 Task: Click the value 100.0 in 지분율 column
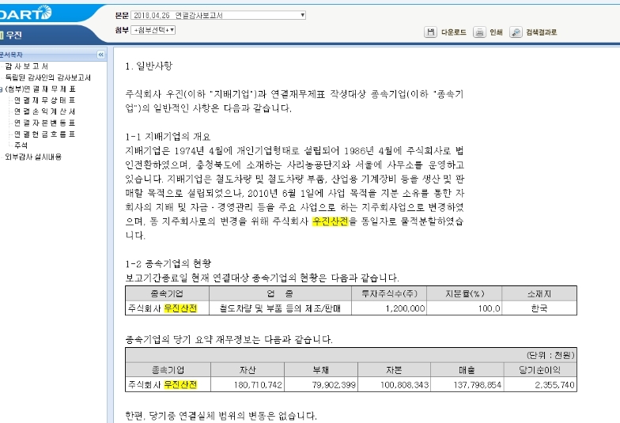(x=489, y=308)
